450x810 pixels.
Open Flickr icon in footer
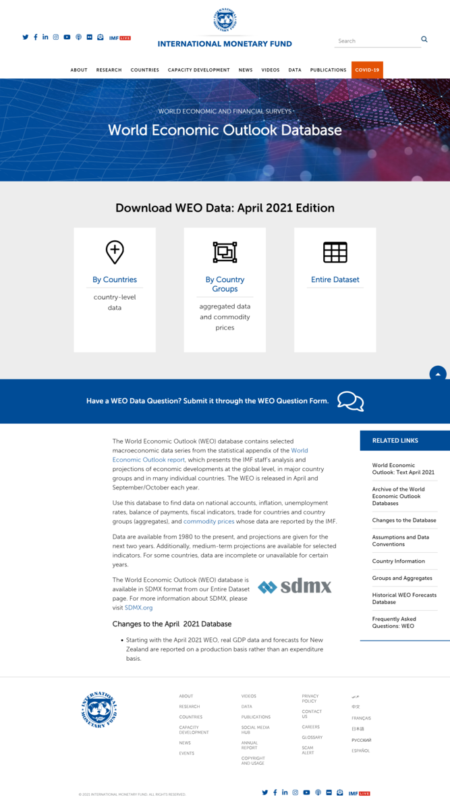pyautogui.click(x=329, y=792)
